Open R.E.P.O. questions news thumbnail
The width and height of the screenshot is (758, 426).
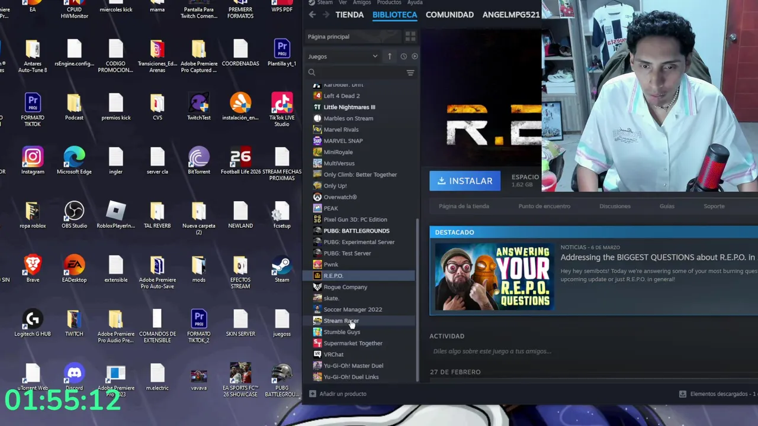click(494, 277)
